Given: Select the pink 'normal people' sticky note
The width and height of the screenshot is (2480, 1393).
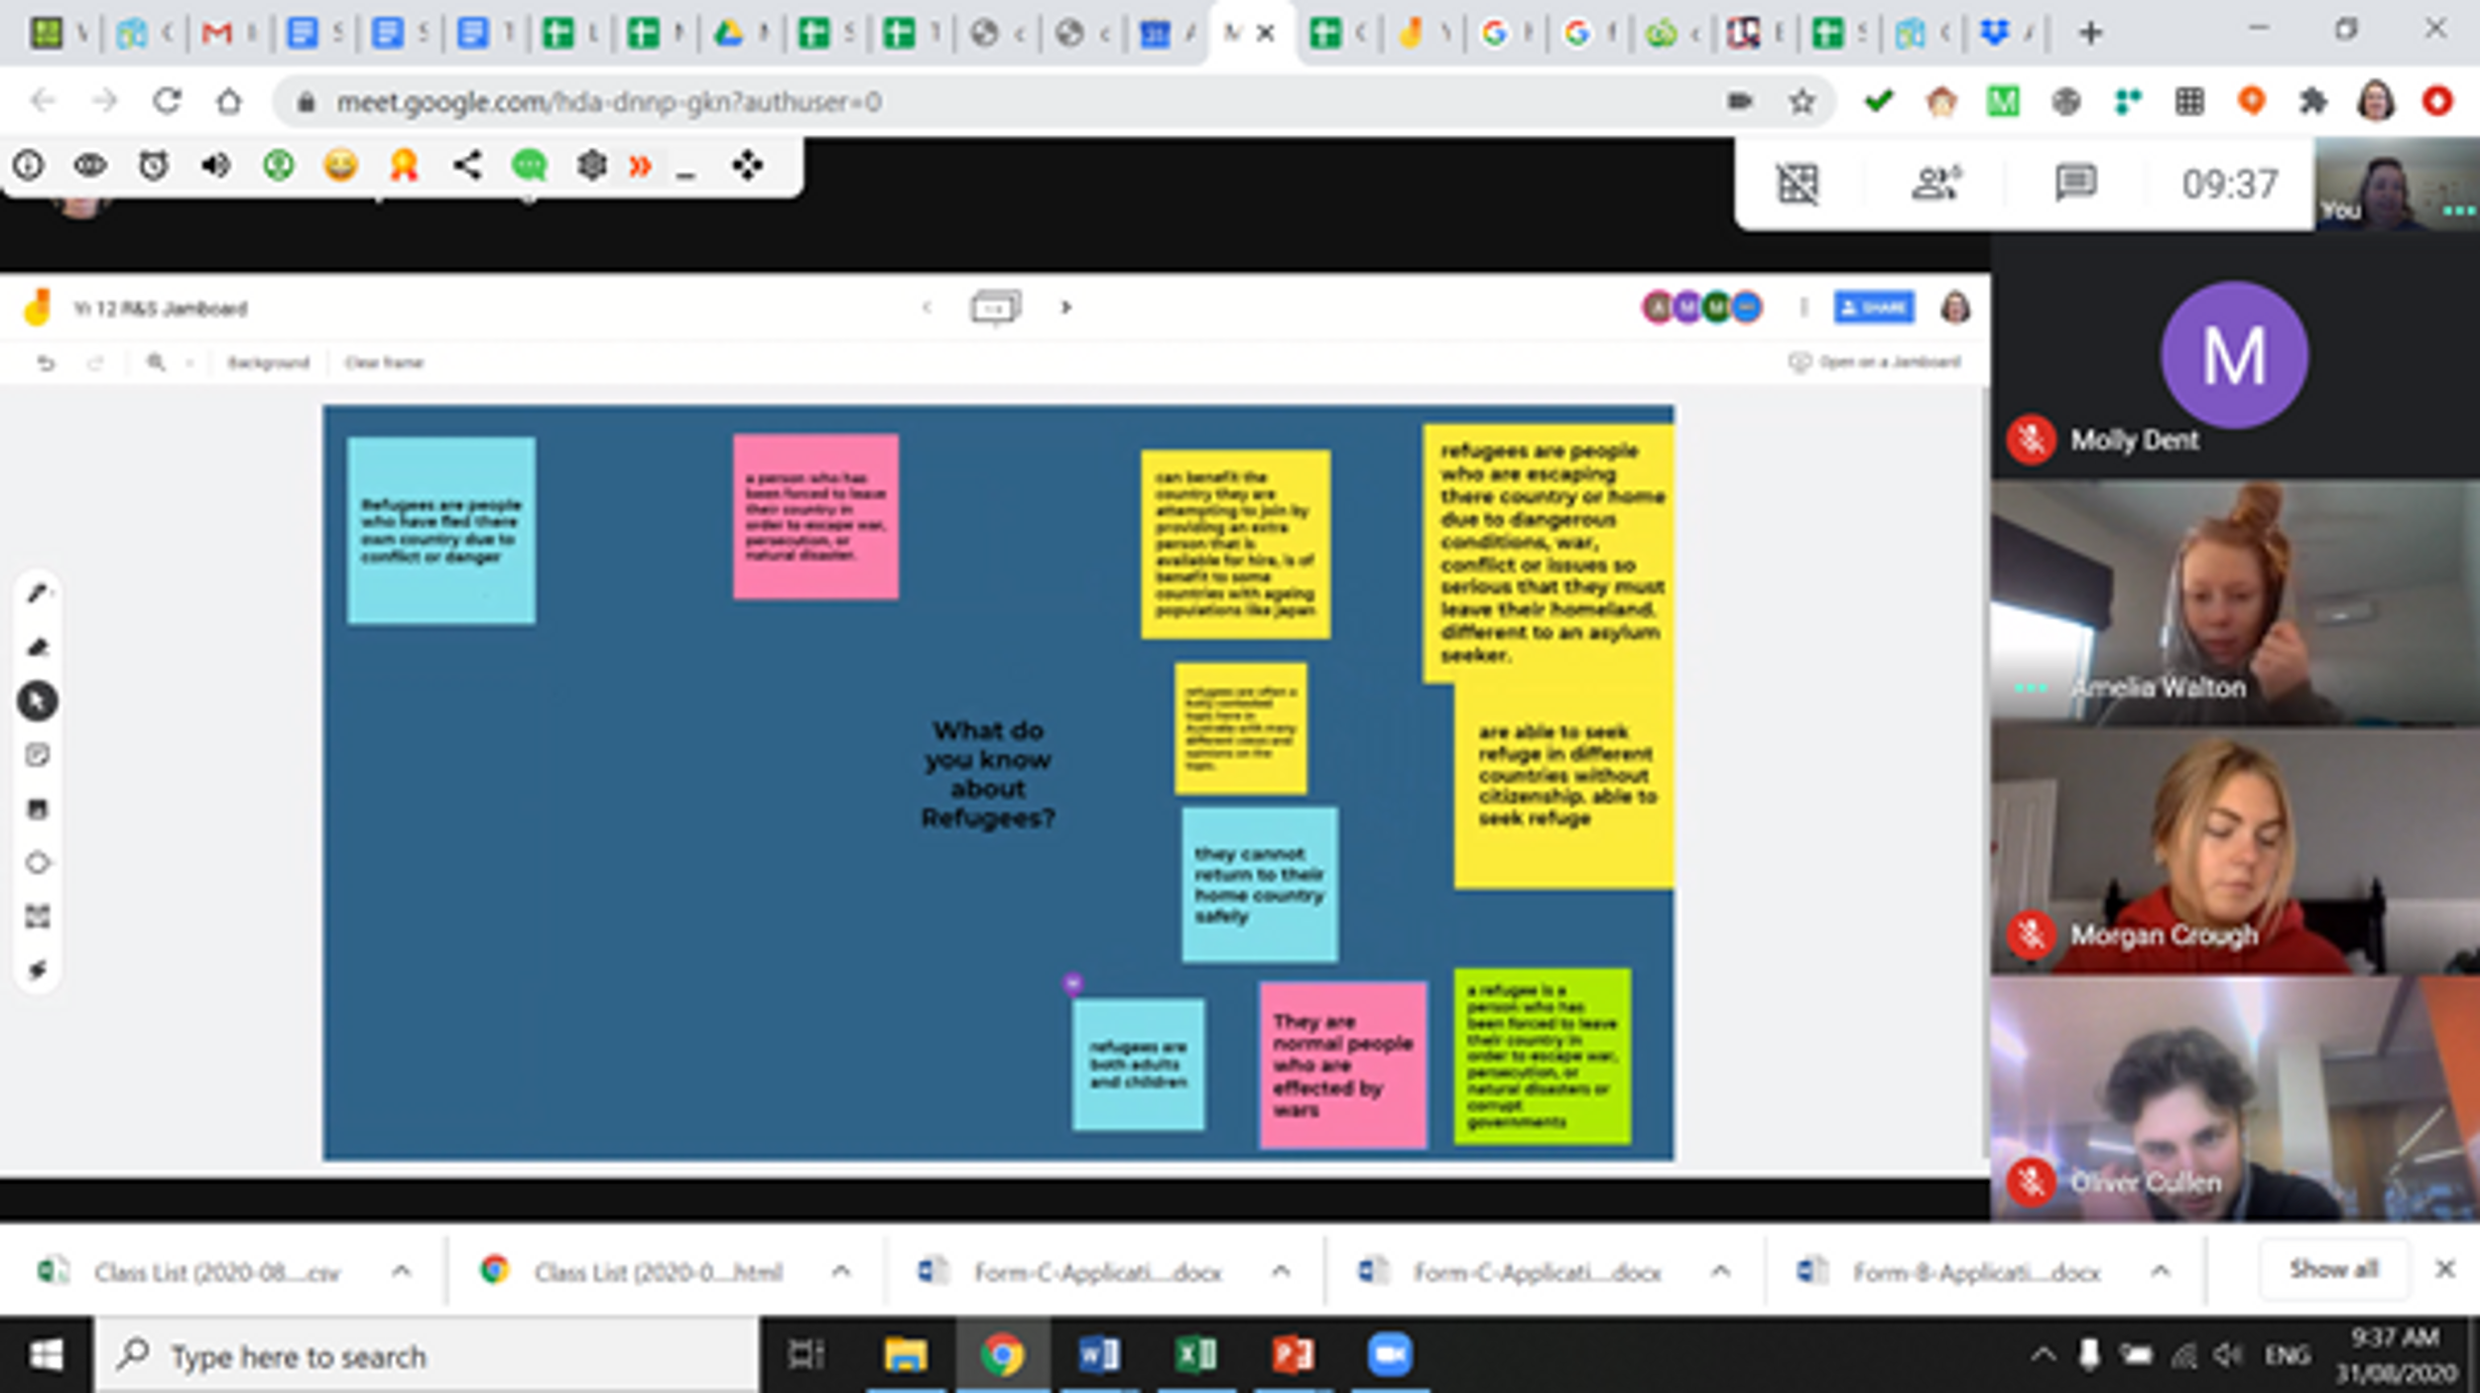Looking at the screenshot, I should (x=1342, y=1065).
